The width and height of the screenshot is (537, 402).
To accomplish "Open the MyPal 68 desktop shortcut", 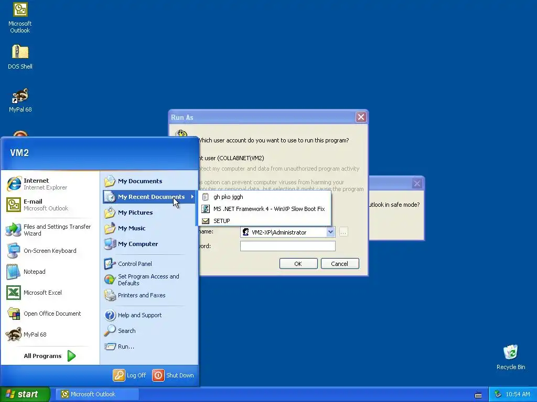I will [20, 100].
